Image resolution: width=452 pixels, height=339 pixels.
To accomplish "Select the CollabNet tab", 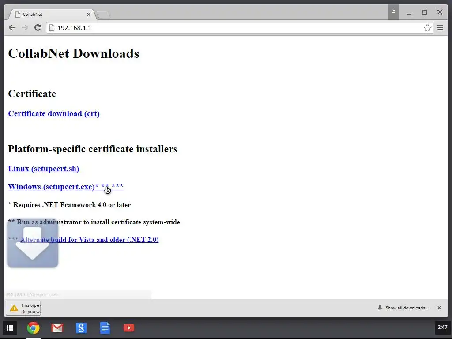I will tap(51, 15).
